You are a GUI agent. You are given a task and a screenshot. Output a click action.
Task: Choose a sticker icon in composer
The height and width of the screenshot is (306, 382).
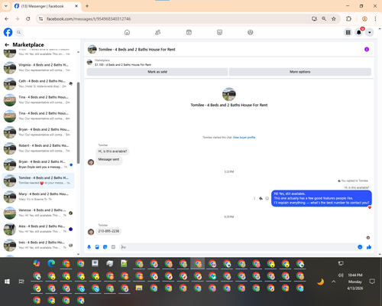tap(105, 247)
